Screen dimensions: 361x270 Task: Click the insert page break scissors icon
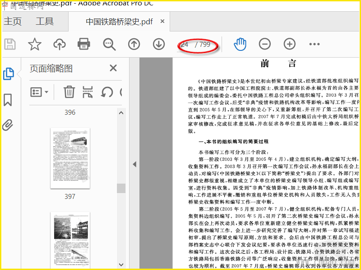click(88, 92)
